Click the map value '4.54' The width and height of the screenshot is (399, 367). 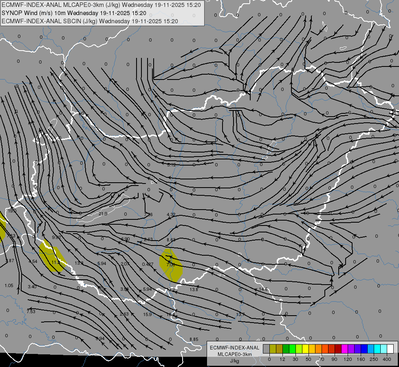[x=33, y=261]
